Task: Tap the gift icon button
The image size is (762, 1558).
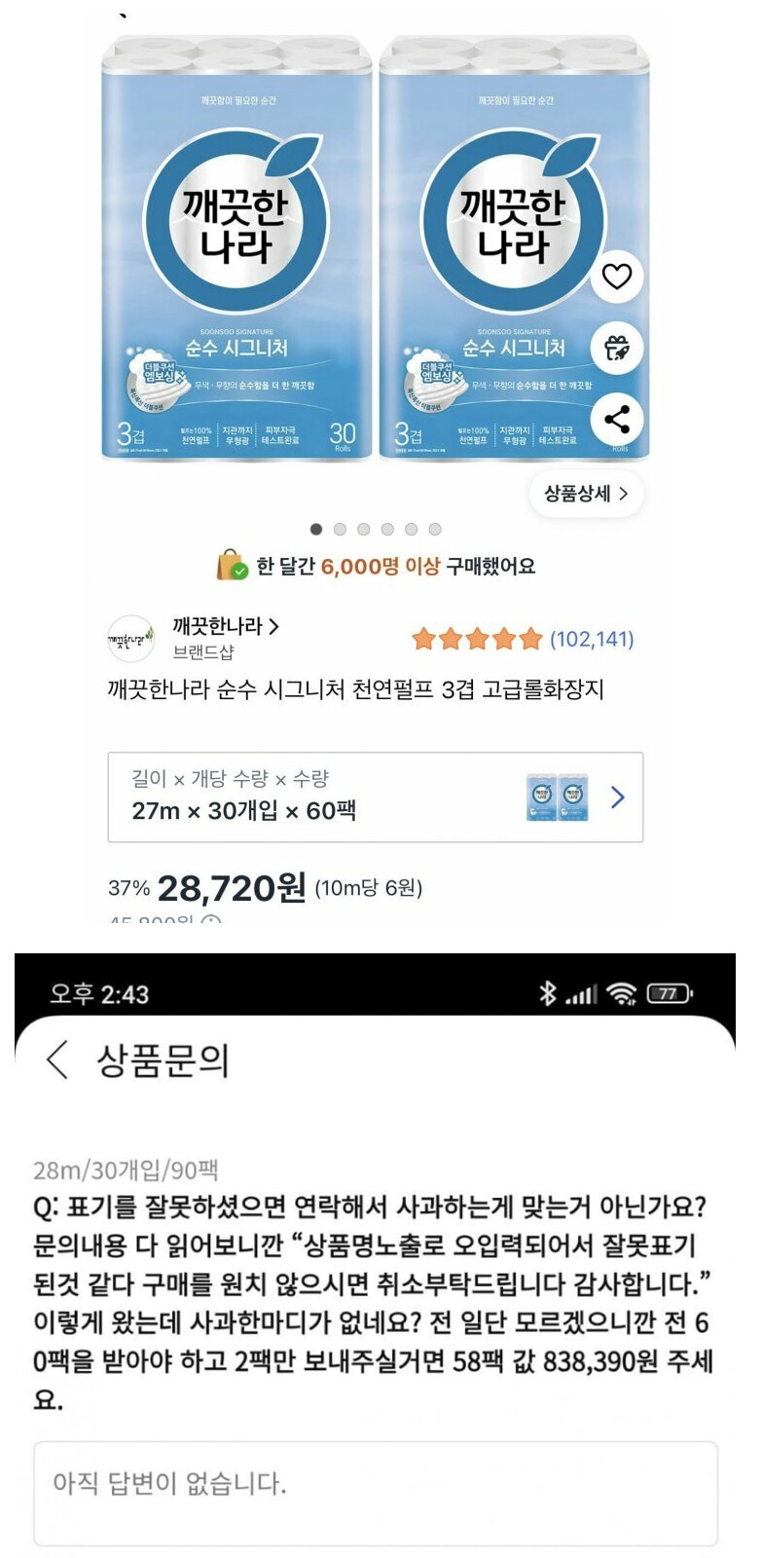Action: pyautogui.click(x=616, y=348)
